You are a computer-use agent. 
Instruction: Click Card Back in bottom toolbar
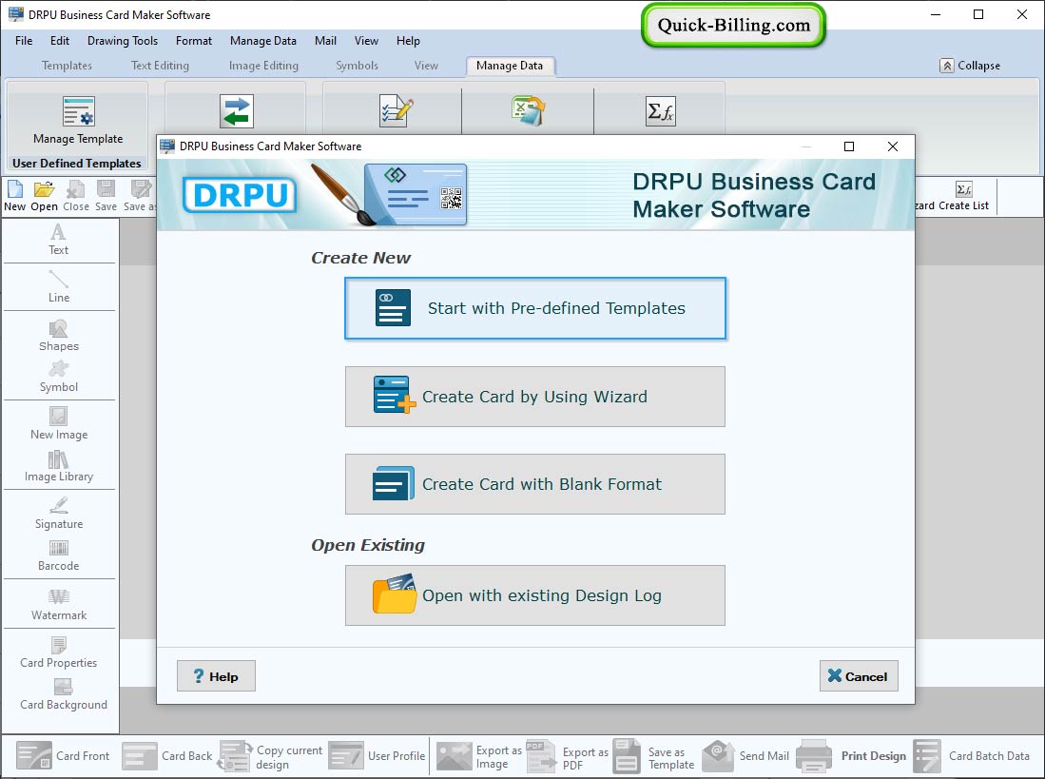point(167,756)
